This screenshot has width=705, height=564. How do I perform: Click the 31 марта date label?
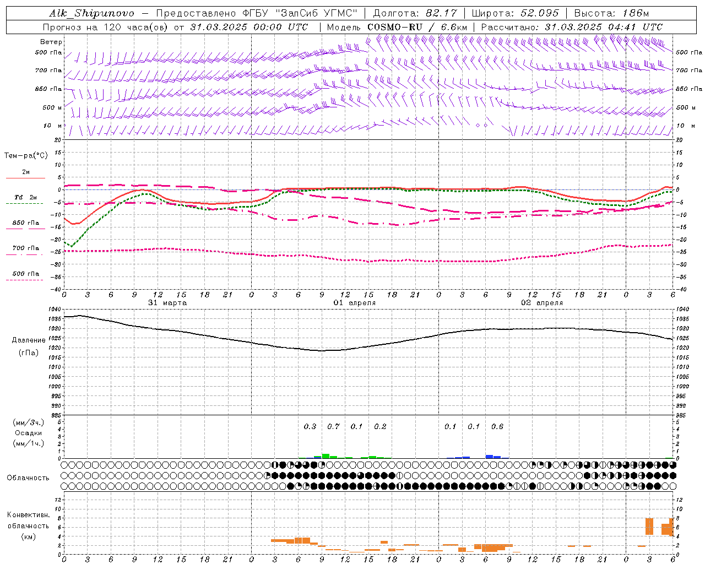click(167, 303)
